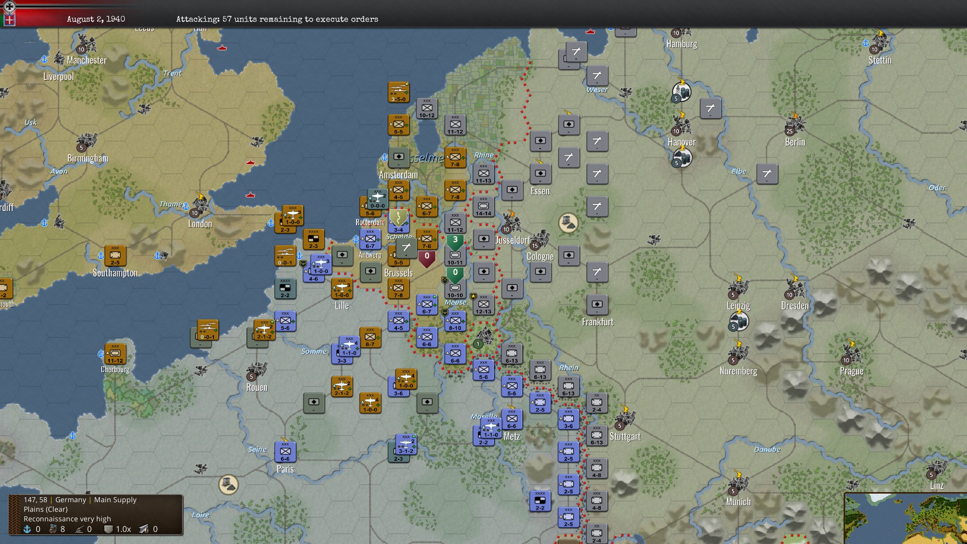The image size is (967, 544).
Task: Select the grey arrow unit right of Elbe label
Action: 767,174
